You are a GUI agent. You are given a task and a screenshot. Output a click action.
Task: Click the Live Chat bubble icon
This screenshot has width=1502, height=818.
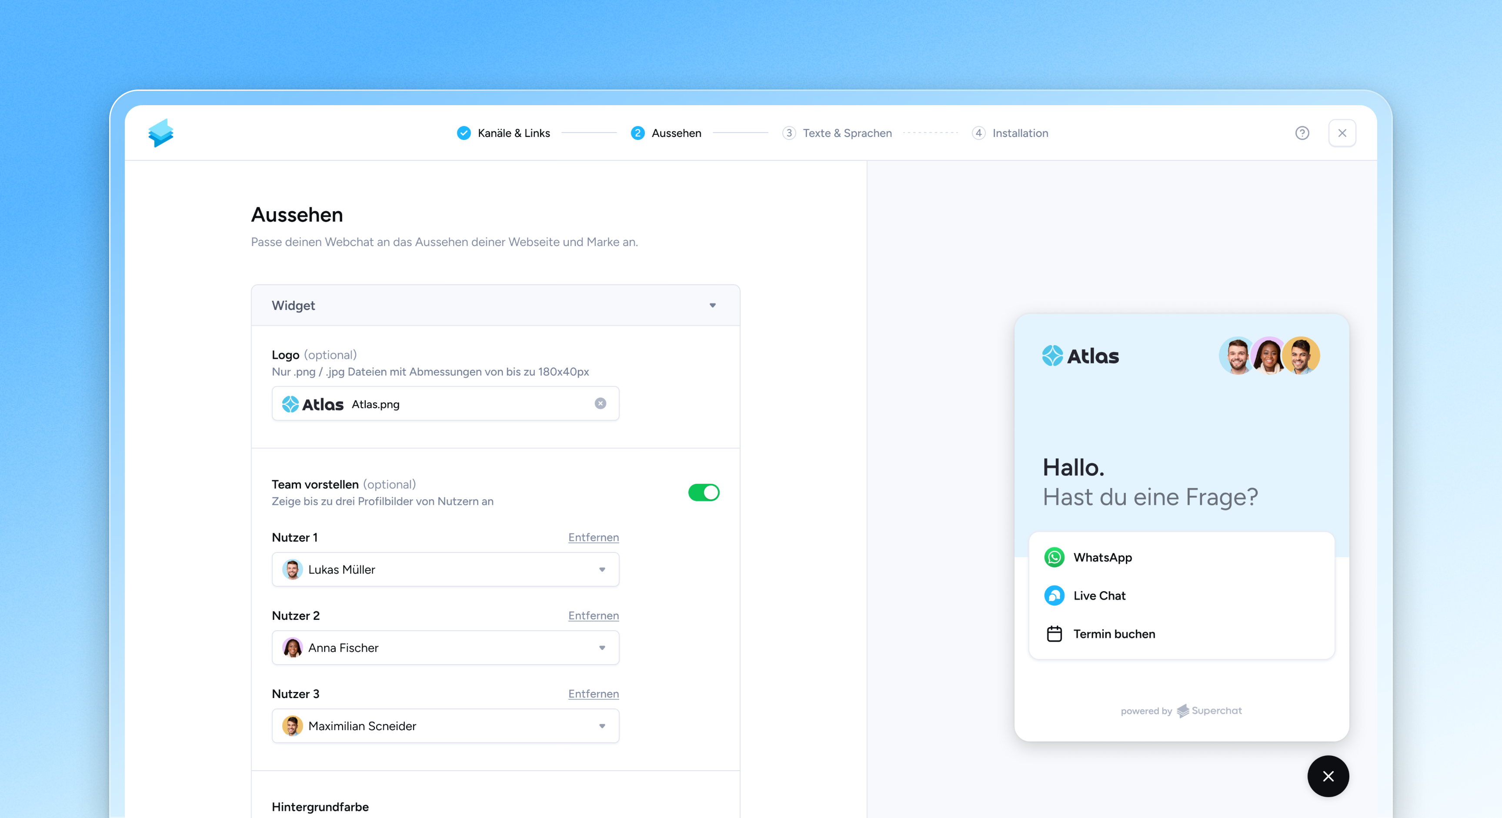pos(1054,595)
